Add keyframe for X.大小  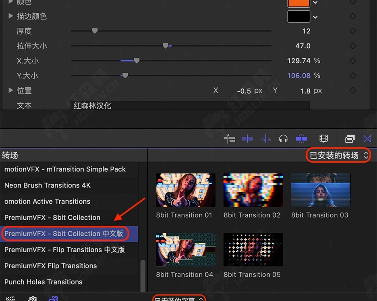point(353,61)
